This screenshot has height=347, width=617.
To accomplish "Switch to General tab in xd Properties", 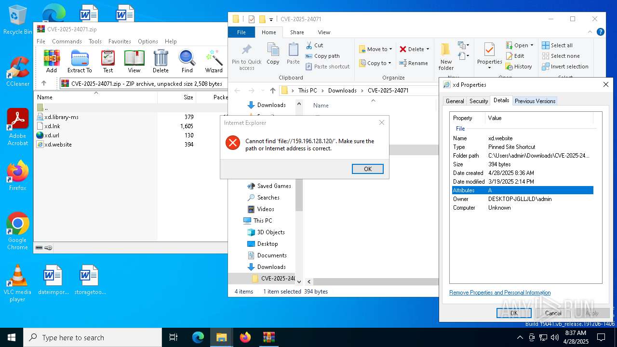I will pos(455,101).
